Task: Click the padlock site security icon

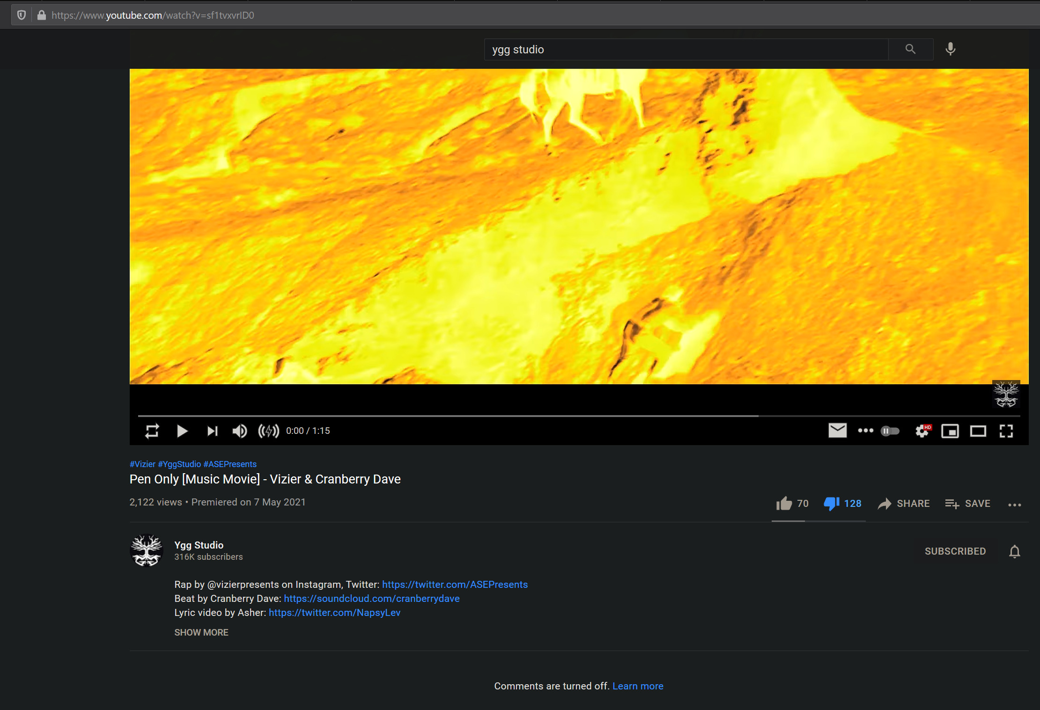Action: coord(42,15)
